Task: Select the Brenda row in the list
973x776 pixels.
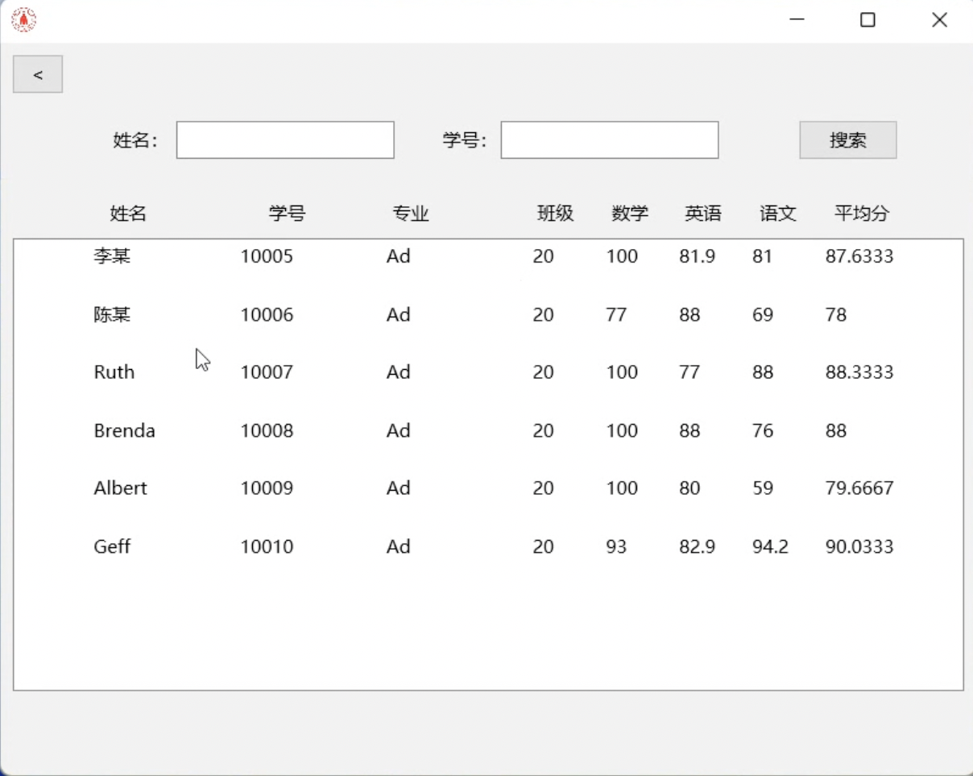Action: coord(124,431)
